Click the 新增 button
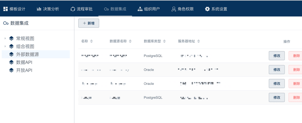 coord(89,23)
